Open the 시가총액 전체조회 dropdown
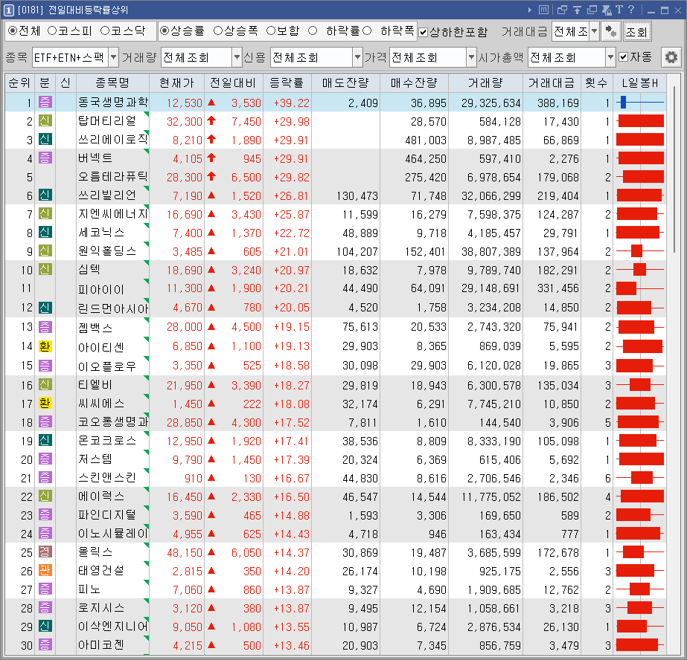Viewport: 687px width, 660px height. coord(611,57)
